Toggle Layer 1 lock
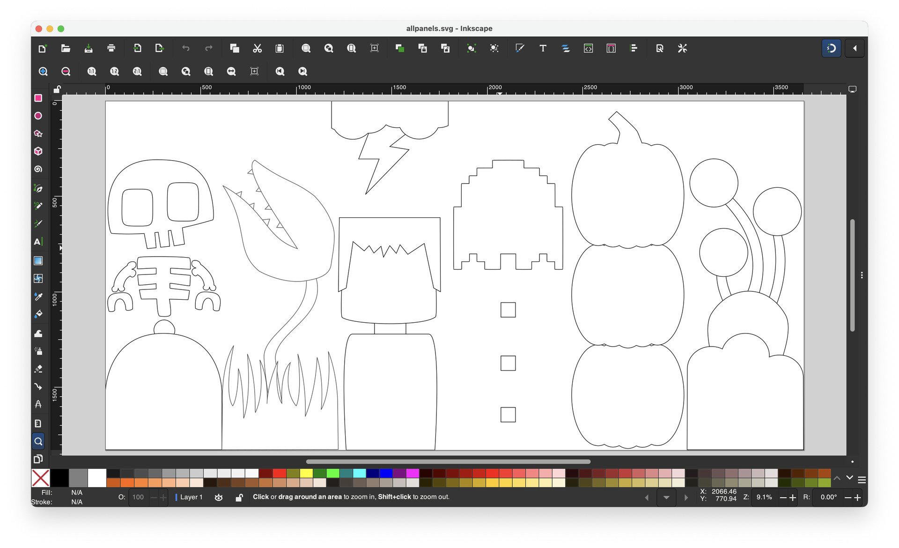 [239, 497]
